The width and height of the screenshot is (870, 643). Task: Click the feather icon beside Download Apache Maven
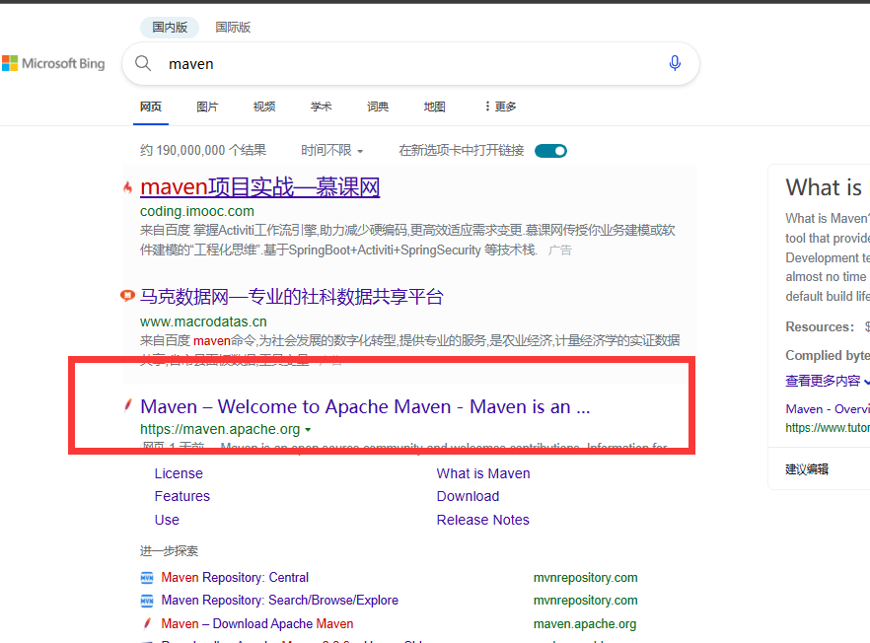pyautogui.click(x=147, y=623)
